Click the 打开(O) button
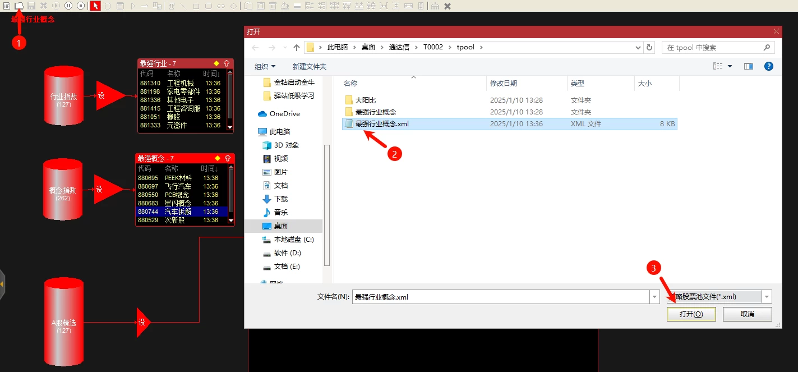 (x=691, y=314)
